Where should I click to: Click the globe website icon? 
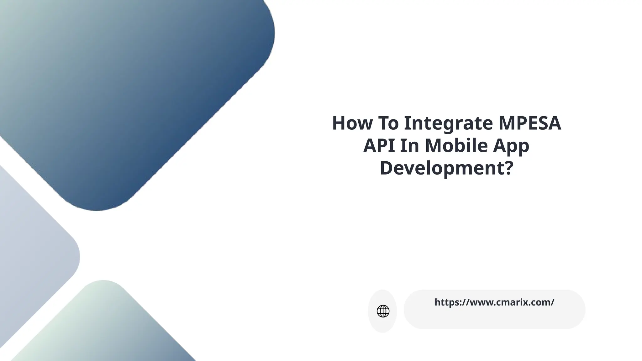[383, 311]
